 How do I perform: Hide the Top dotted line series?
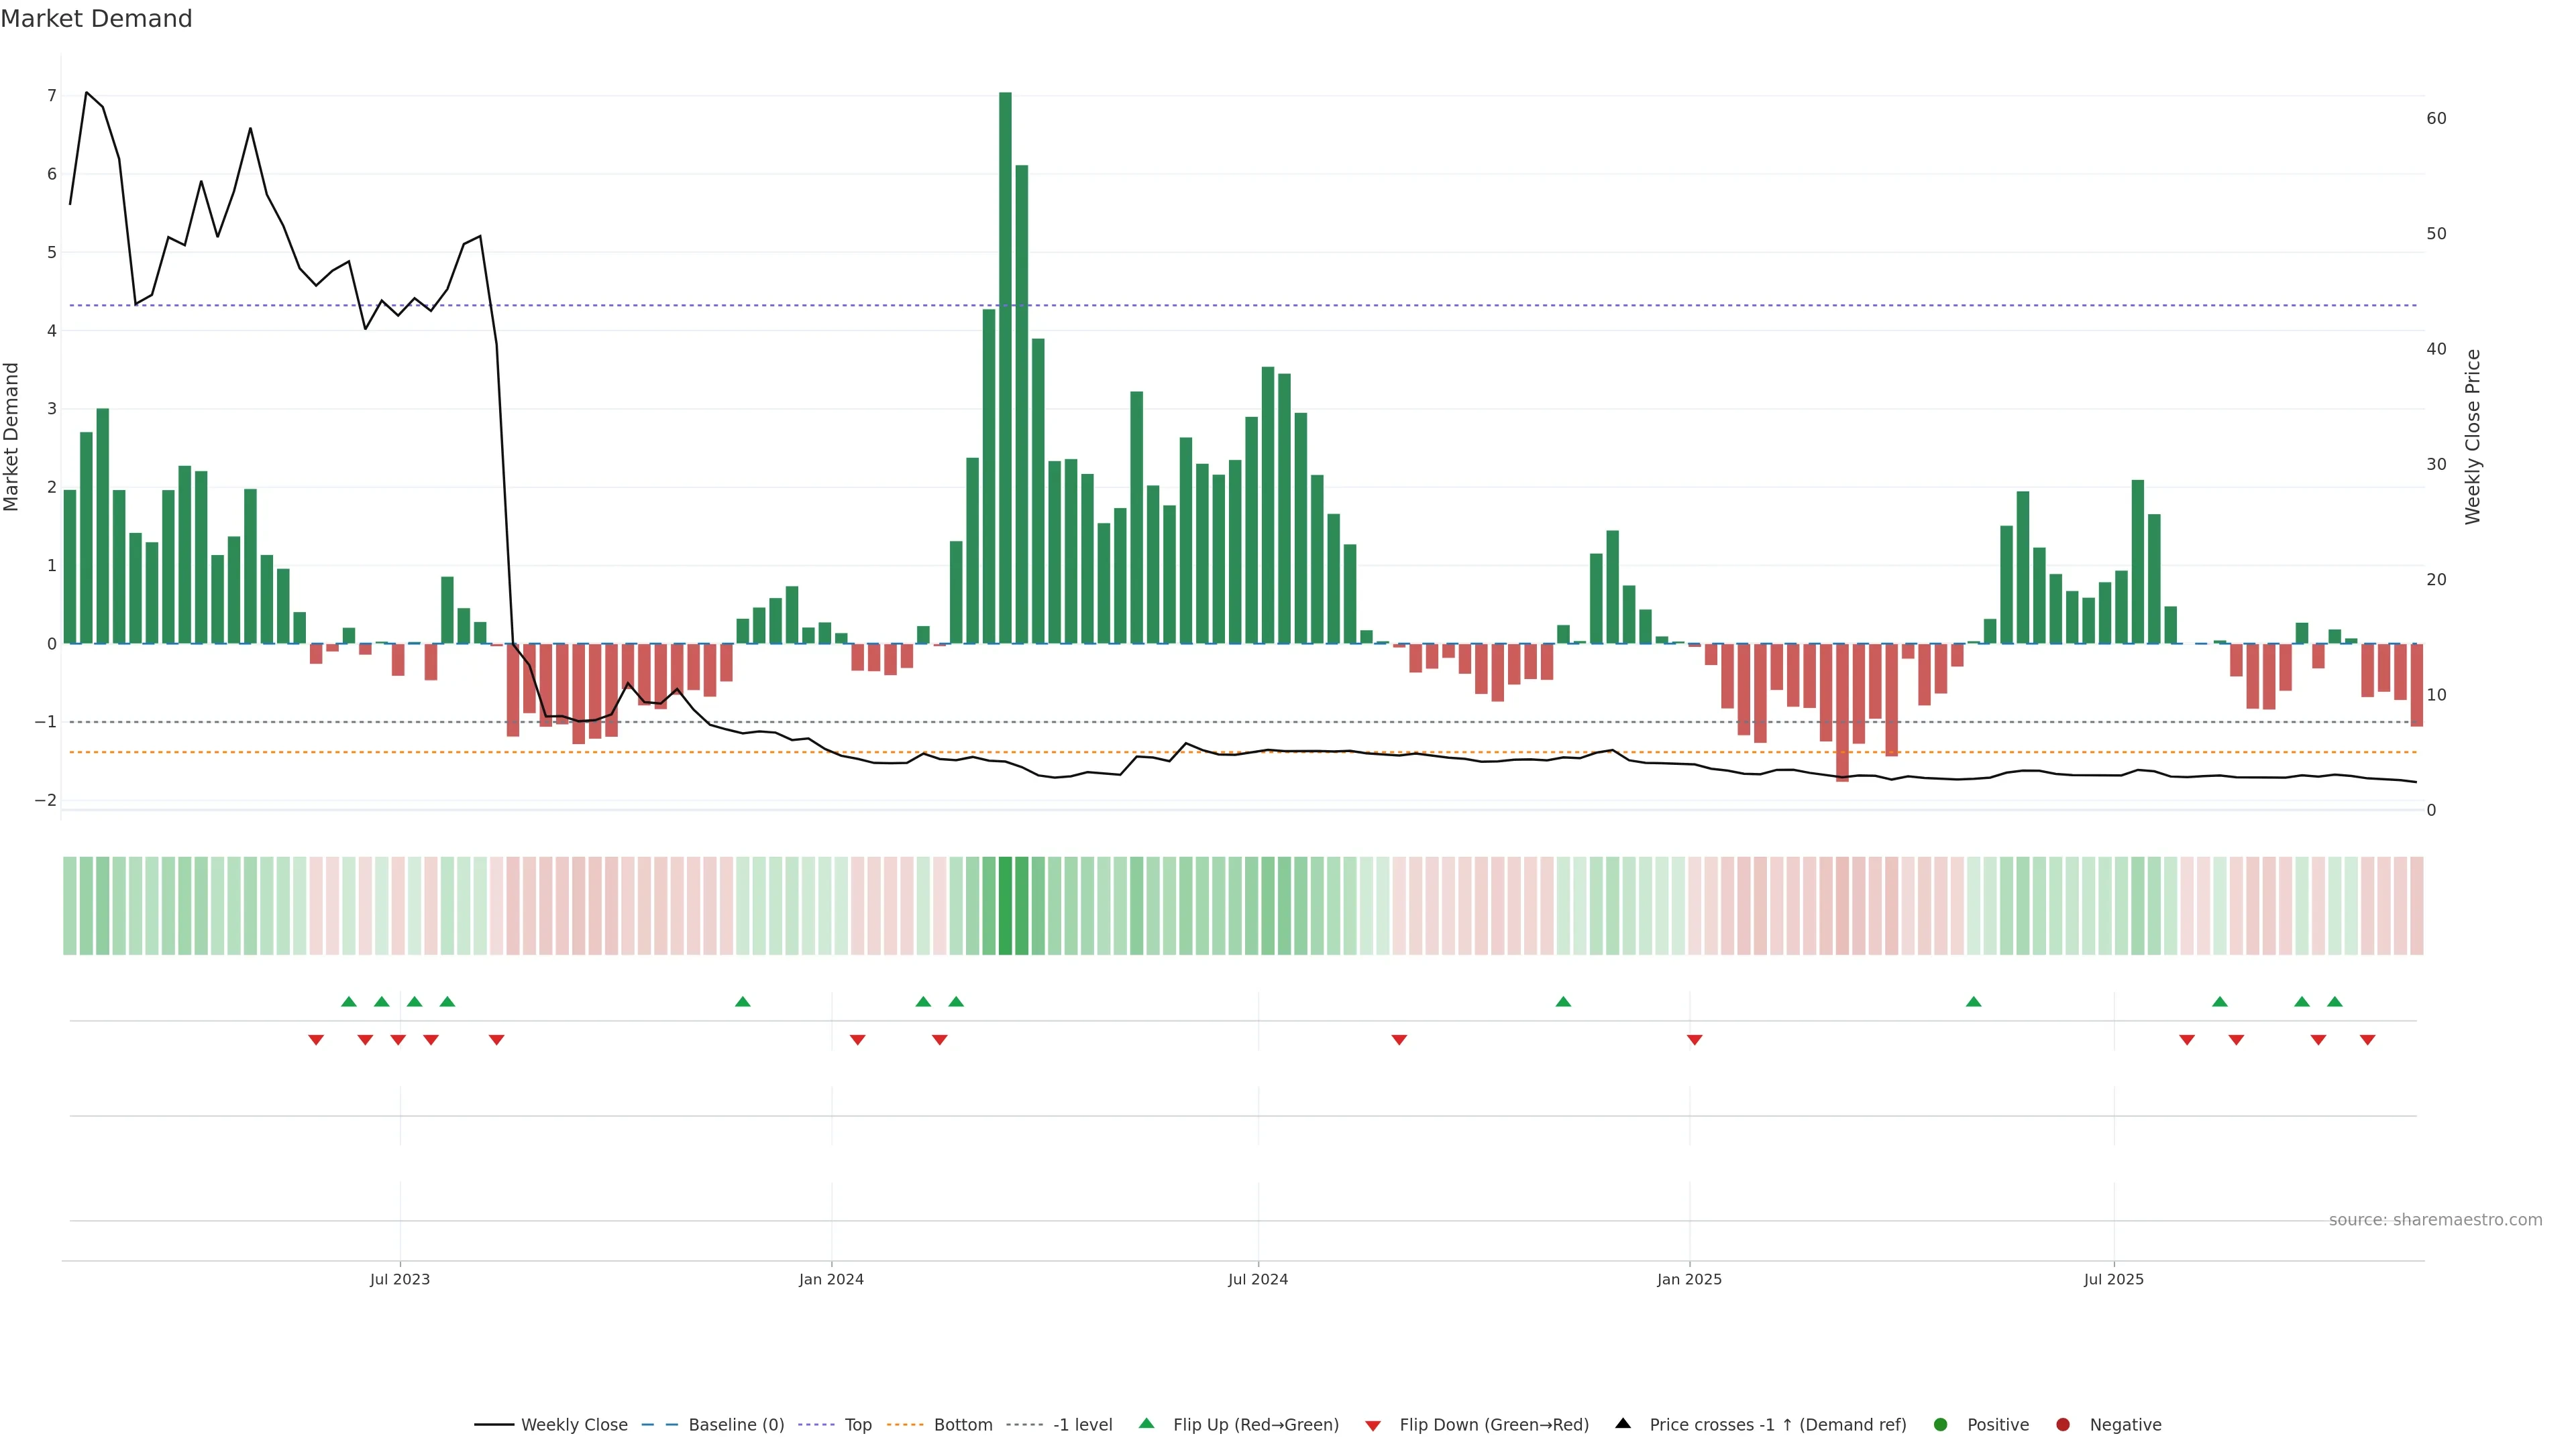click(x=857, y=1425)
